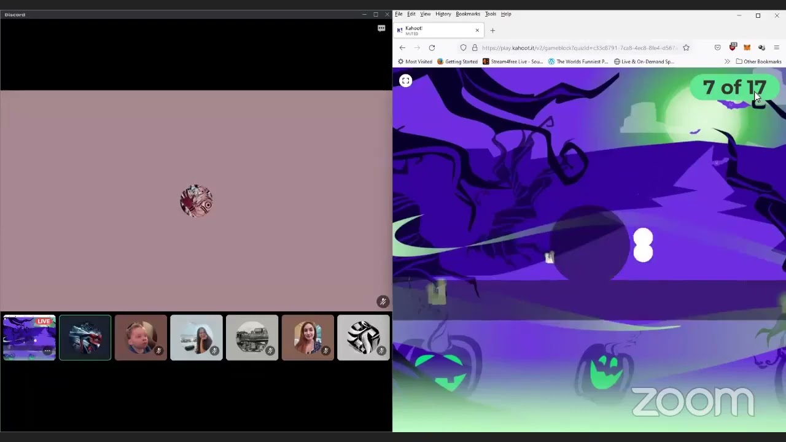Reload the Kahoot page
The image size is (786, 442).
pyautogui.click(x=432, y=48)
